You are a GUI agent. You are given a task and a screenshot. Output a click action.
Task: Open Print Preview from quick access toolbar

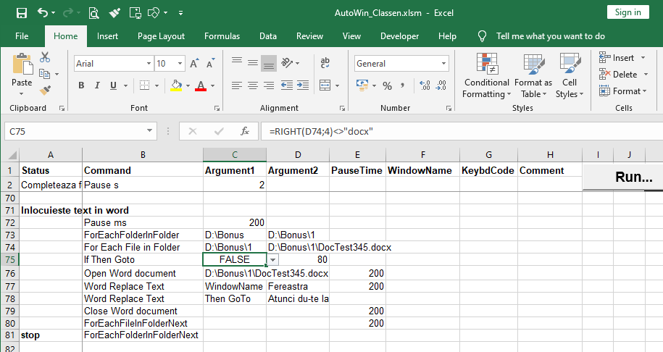coord(93,13)
